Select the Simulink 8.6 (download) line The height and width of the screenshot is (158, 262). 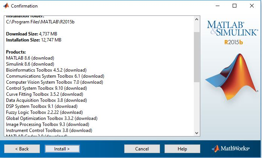[x=30, y=64]
